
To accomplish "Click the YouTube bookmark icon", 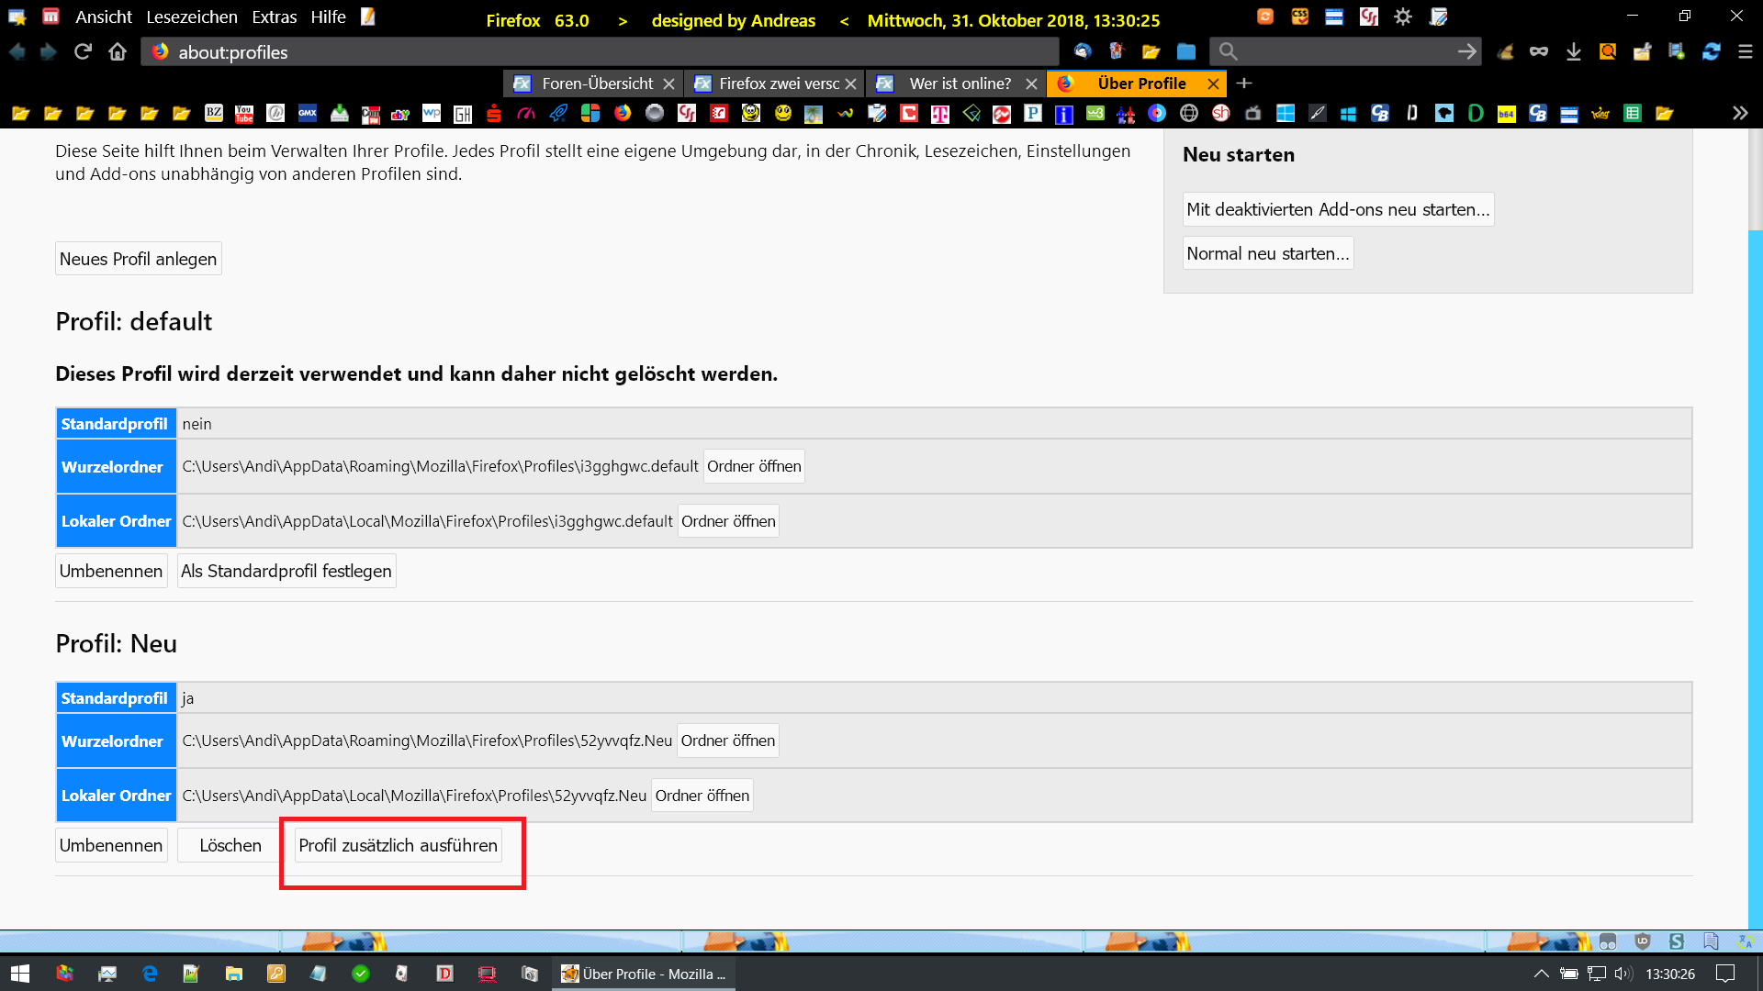I will [244, 114].
